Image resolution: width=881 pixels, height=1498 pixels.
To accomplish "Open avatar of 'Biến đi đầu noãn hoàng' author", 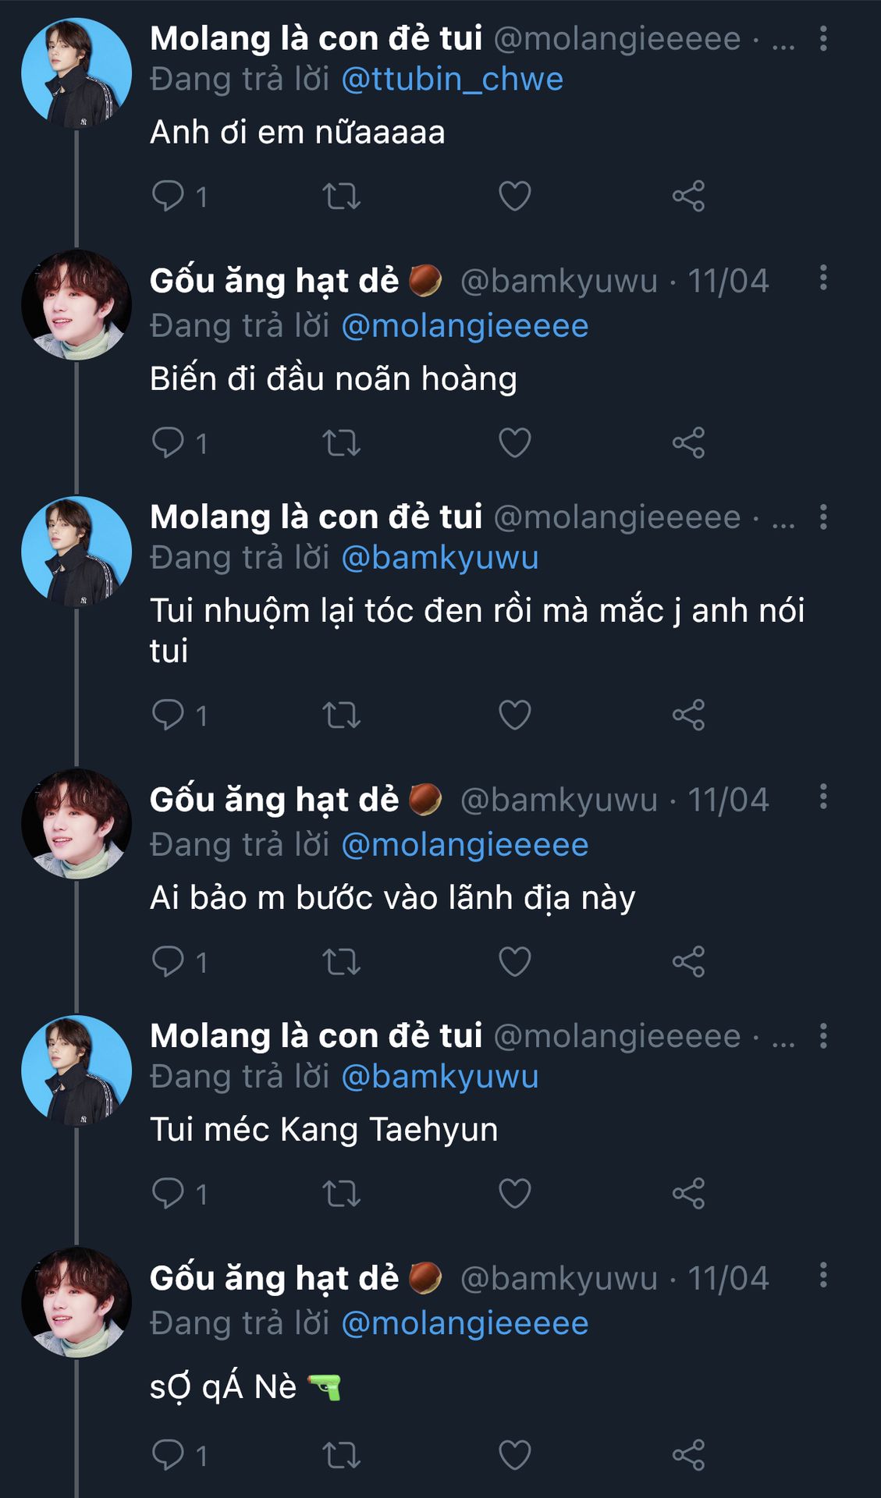I will click(76, 305).
